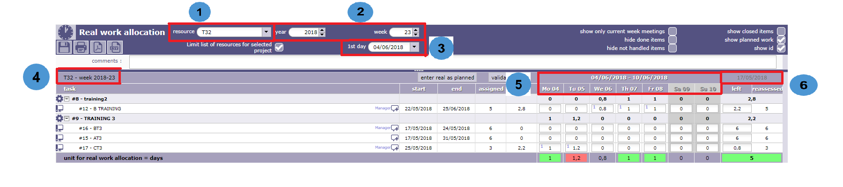The width and height of the screenshot is (843, 187).
Task: Click into the comments text field
Action: point(452,62)
